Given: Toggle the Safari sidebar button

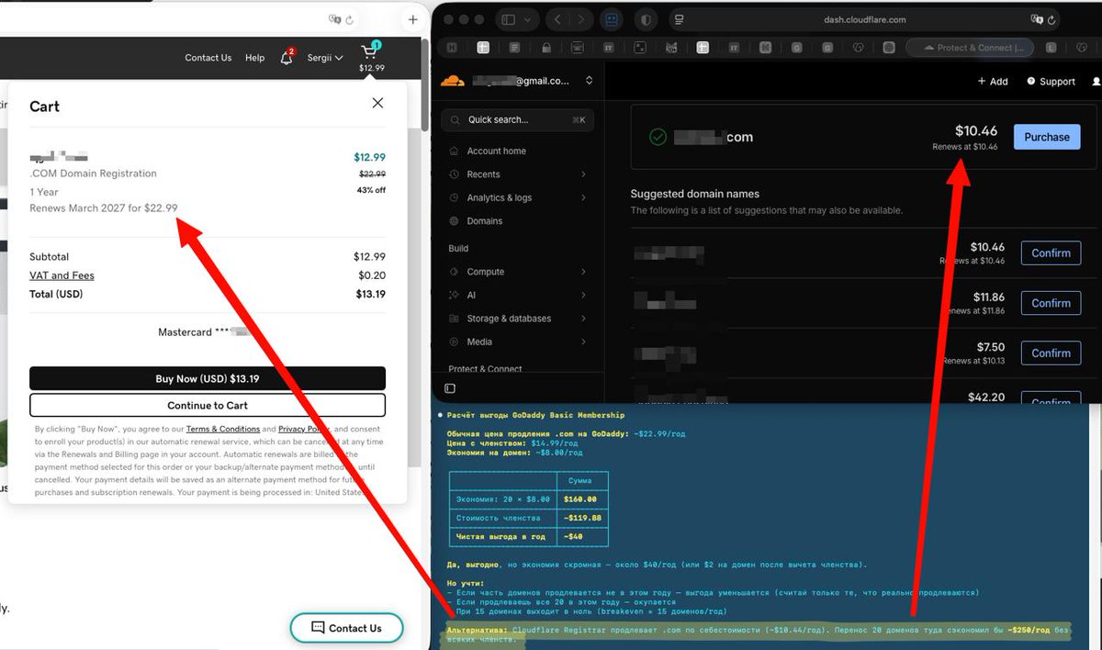Looking at the screenshot, I should [x=508, y=19].
